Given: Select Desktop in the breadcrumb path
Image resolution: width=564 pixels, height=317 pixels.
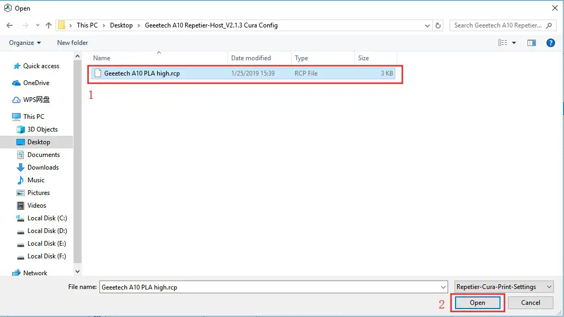Looking at the screenshot, I should [x=121, y=25].
